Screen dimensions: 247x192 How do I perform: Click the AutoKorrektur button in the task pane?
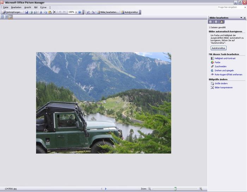click(218, 48)
